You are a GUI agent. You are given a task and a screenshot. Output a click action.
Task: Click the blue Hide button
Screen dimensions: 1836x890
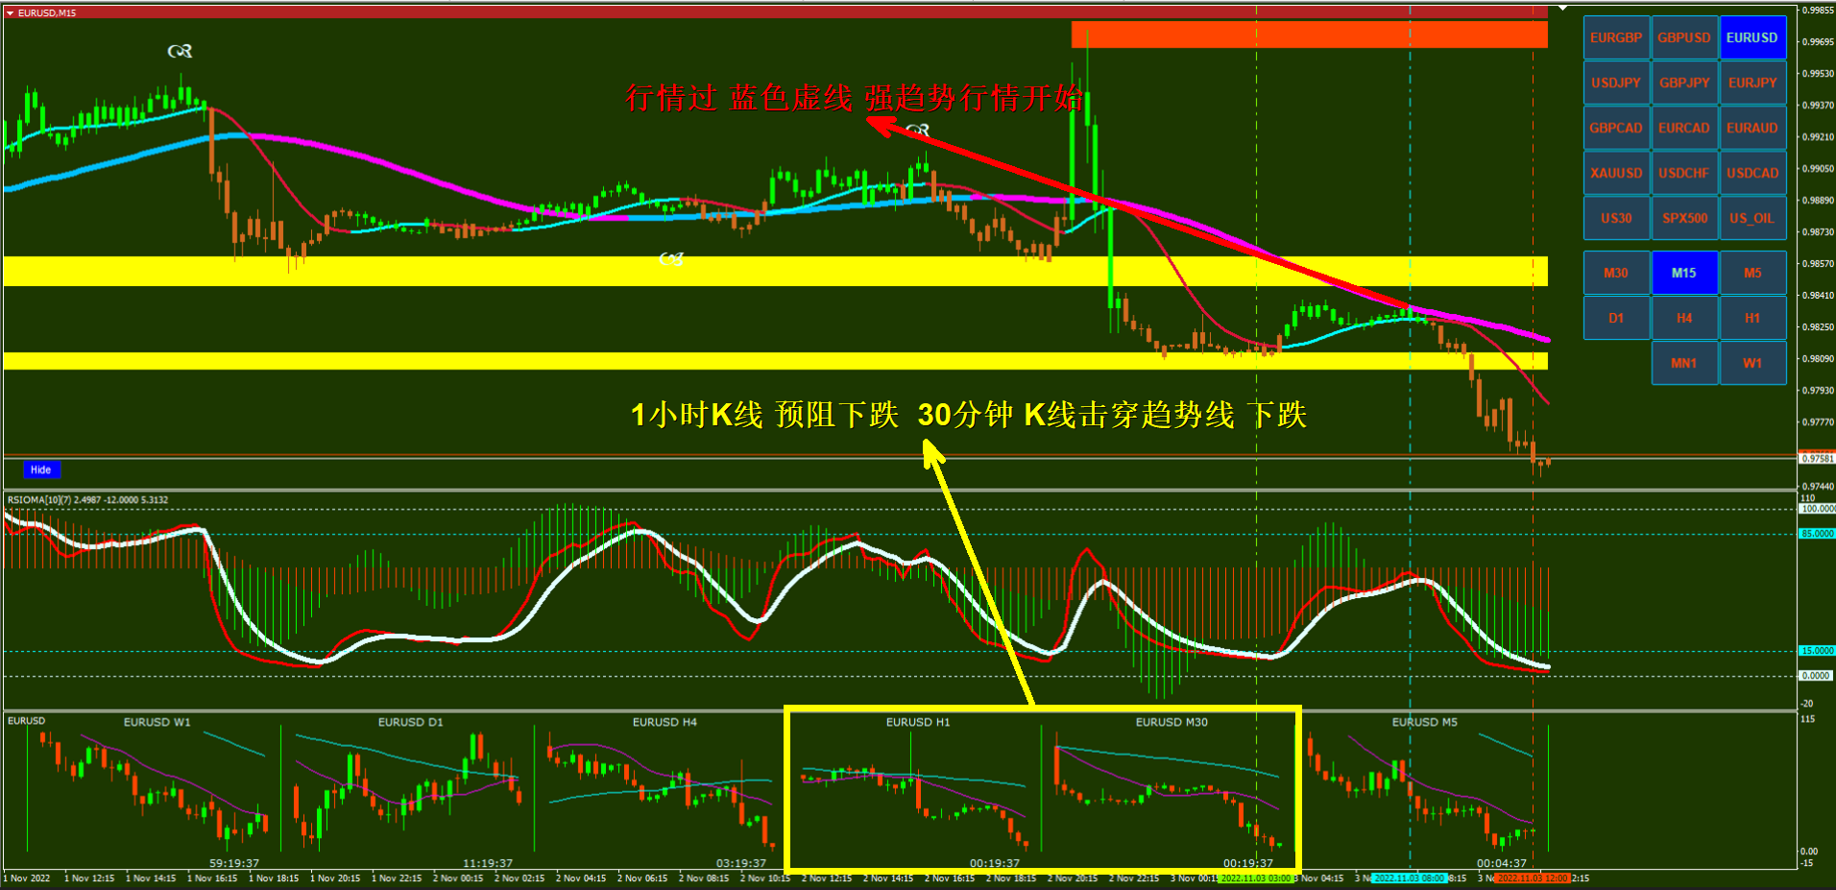pyautogui.click(x=41, y=469)
